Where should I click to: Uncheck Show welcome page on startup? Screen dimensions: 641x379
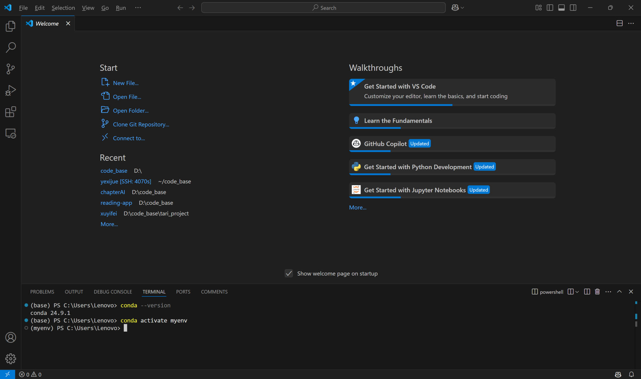point(289,273)
